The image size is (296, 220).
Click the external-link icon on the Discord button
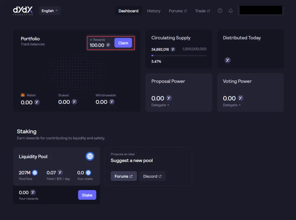[160, 176]
